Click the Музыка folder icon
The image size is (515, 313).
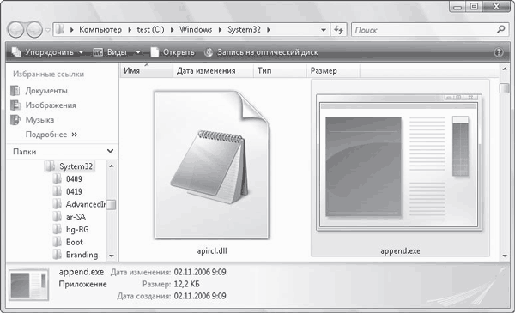pos(15,120)
